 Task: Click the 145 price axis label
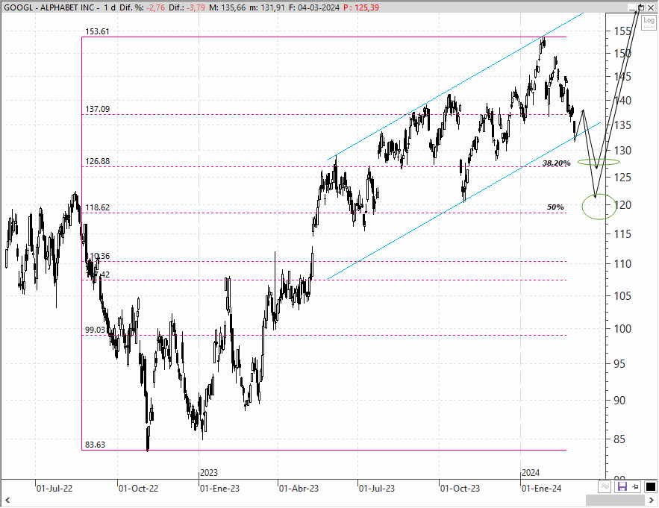point(622,77)
